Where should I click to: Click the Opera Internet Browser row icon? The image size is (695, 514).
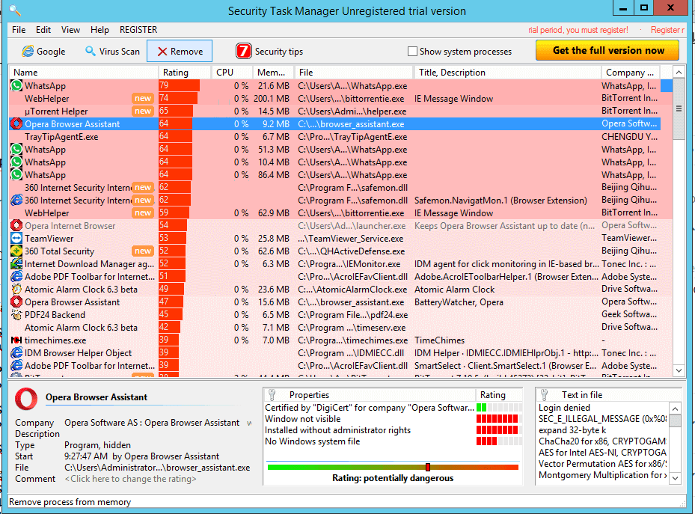coord(16,225)
